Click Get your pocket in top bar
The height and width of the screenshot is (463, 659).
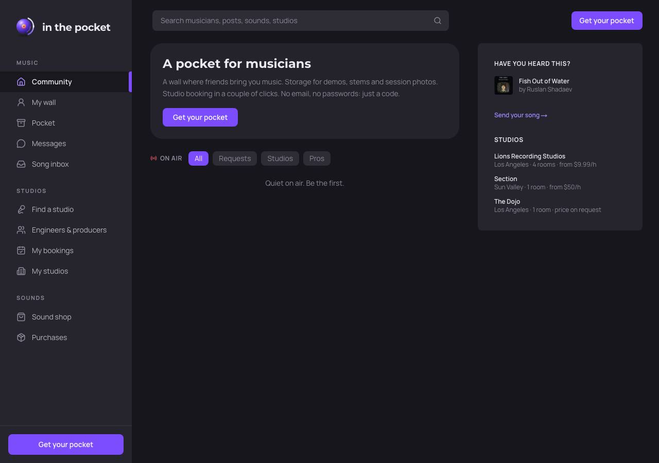[606, 21]
